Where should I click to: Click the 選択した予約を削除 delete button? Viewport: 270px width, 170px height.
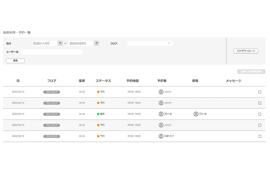251,71
